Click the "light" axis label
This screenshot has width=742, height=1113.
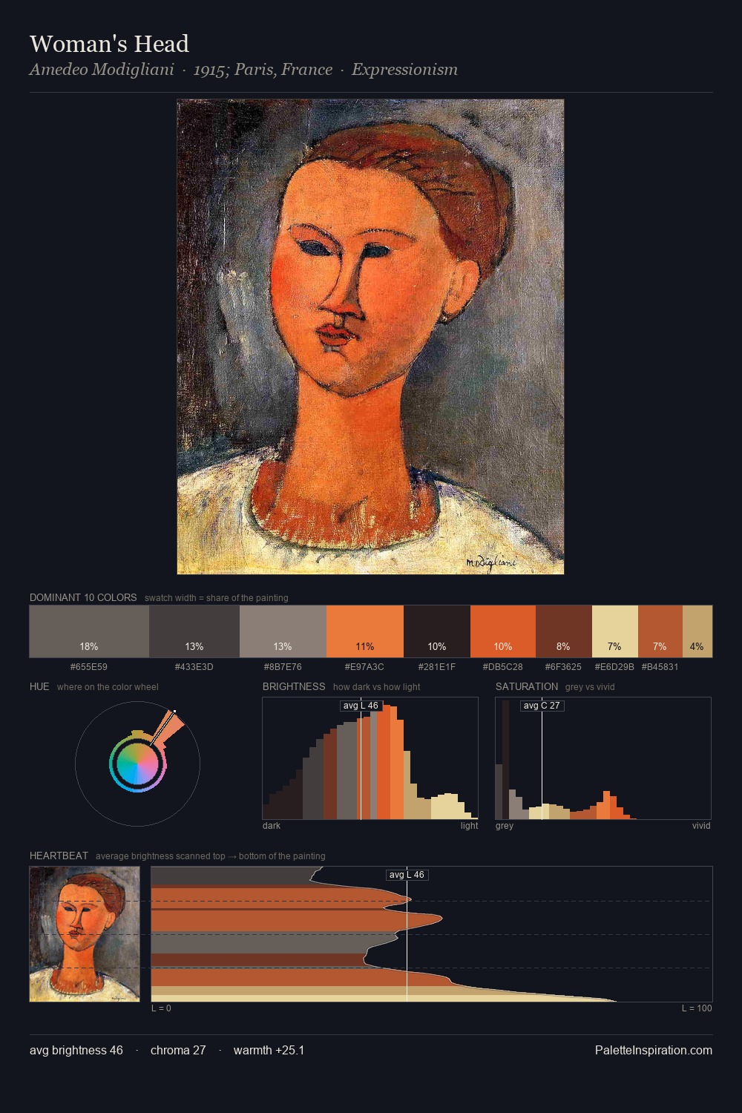tap(470, 826)
